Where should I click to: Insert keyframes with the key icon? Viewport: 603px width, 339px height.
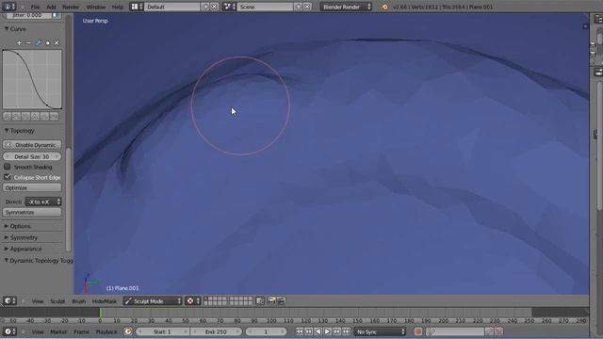(489, 331)
